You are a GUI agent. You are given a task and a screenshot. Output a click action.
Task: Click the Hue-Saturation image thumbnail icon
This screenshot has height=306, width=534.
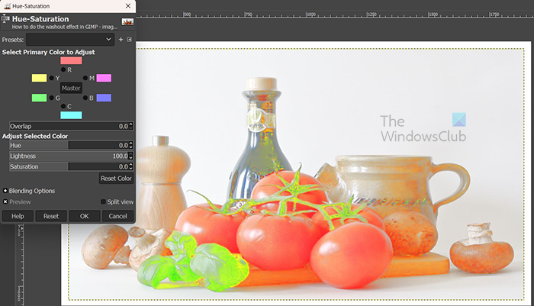[x=127, y=22]
